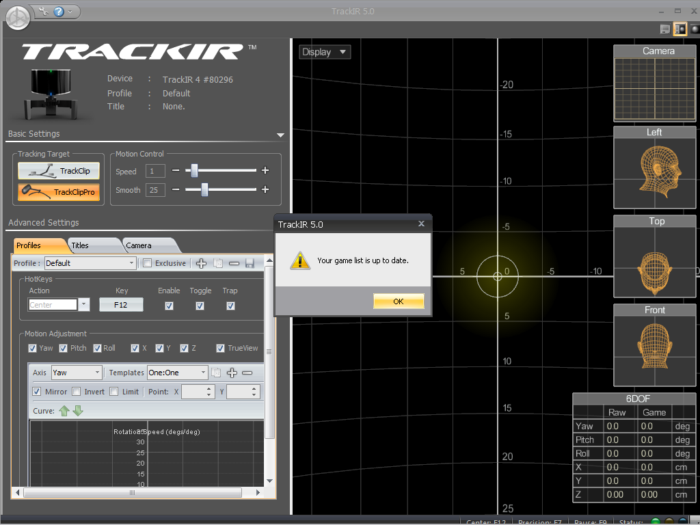
Task: Open the TrackIR round application menu button
Action: 18,18
